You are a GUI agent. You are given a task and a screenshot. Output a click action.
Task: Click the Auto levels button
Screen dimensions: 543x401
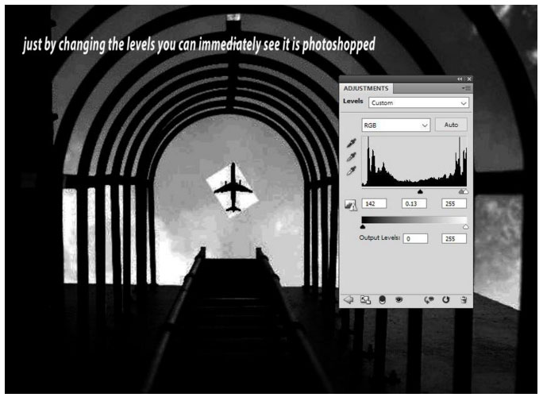tap(451, 125)
